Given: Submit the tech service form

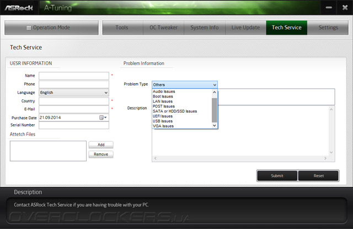Looking at the screenshot, I should pyautogui.click(x=277, y=176).
